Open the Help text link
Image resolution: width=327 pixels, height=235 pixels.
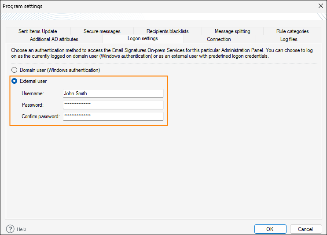pos(21,229)
